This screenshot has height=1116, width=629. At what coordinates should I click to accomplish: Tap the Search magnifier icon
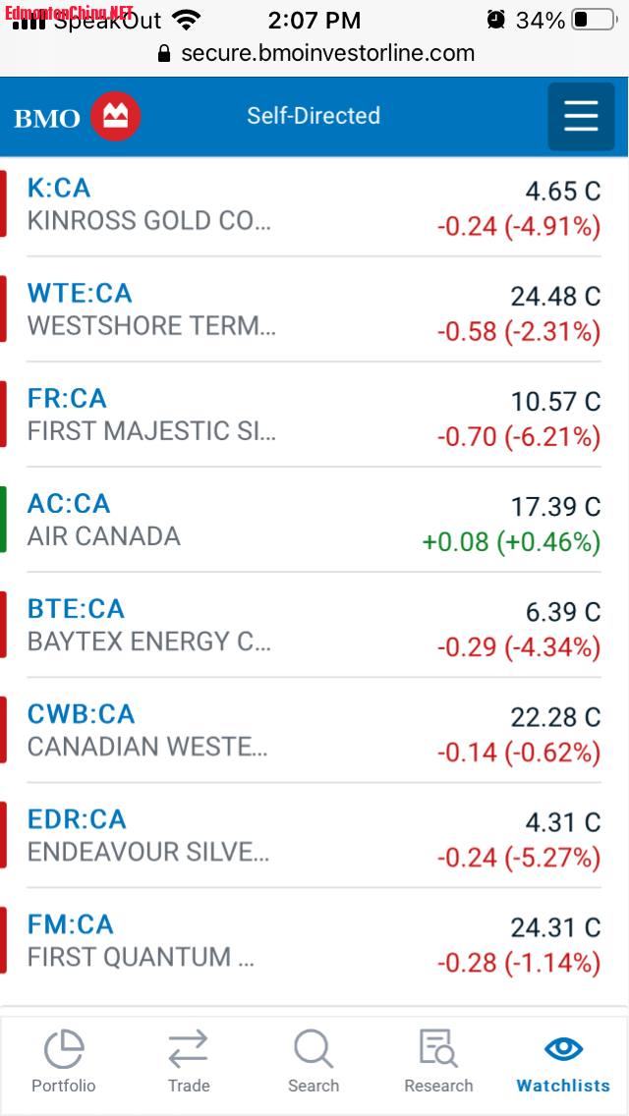click(314, 1048)
